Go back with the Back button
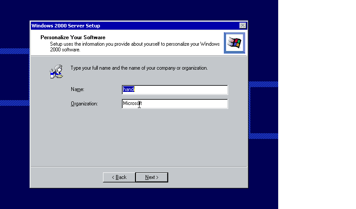The width and height of the screenshot is (356, 209). click(119, 177)
